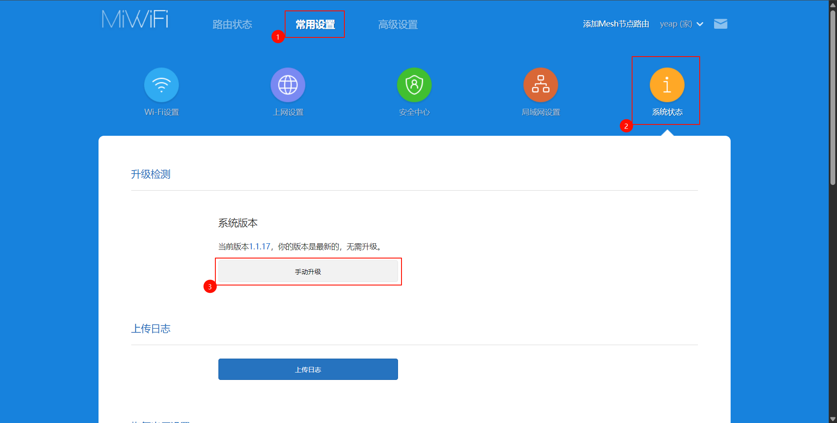Open 添加Mesh节点路由 to add mesh node
Screen dimensions: 837x423
pyautogui.click(x=615, y=24)
